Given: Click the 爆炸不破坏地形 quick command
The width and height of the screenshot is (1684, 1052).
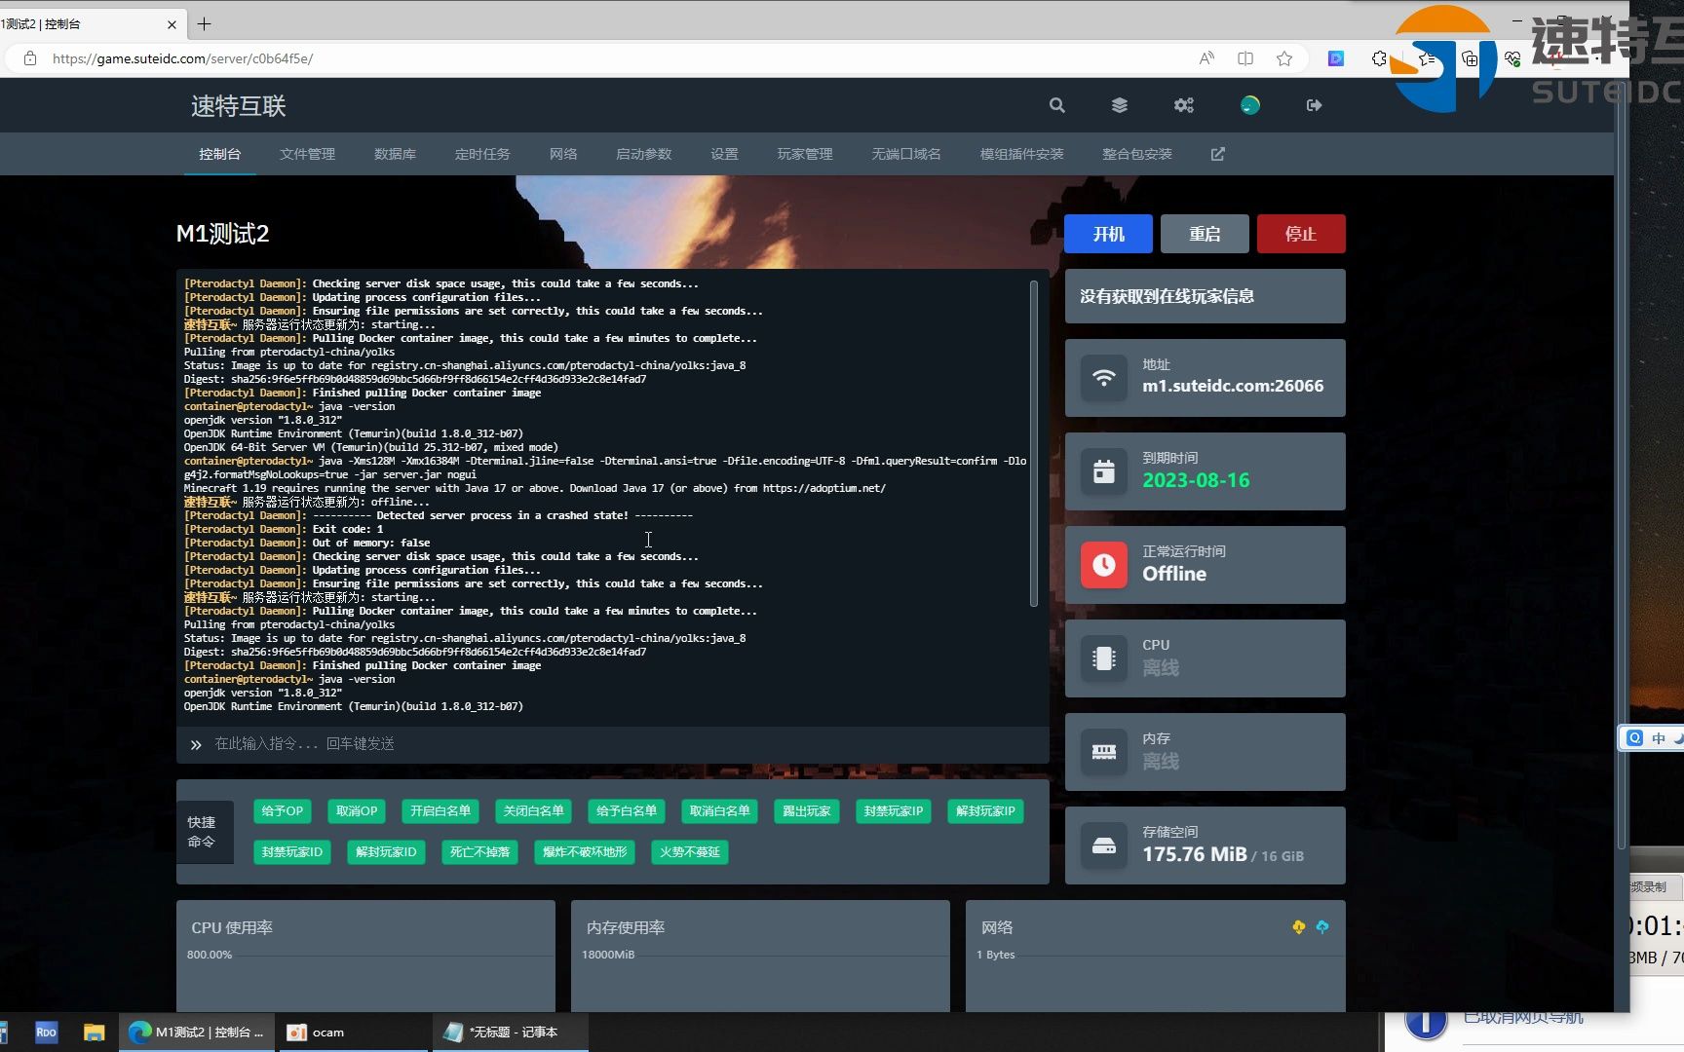Looking at the screenshot, I should [x=586, y=852].
